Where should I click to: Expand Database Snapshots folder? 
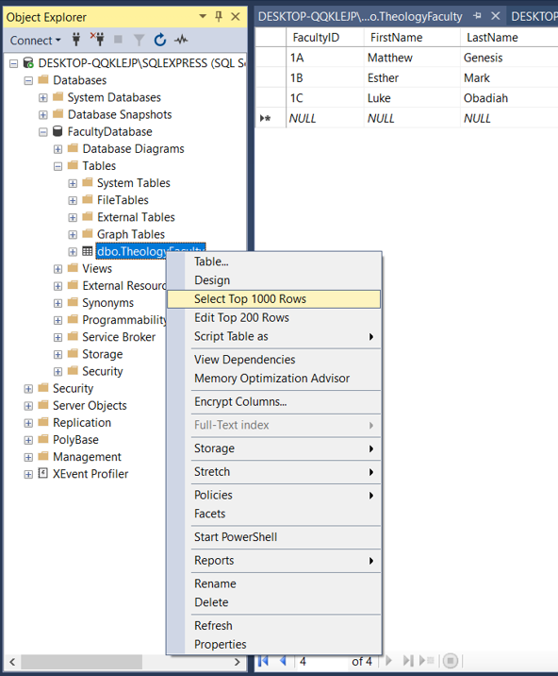(43, 114)
